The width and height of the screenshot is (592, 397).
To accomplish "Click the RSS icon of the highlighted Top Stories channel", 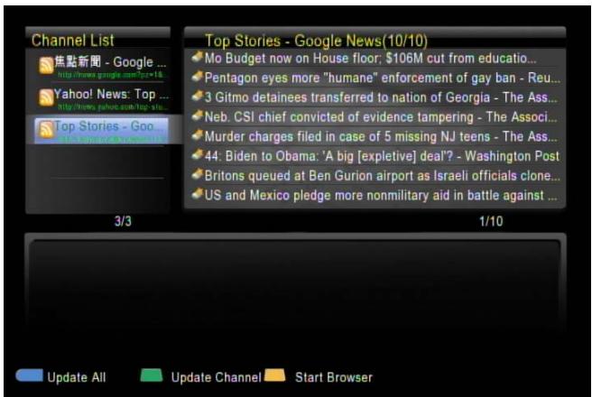I will coord(46,129).
